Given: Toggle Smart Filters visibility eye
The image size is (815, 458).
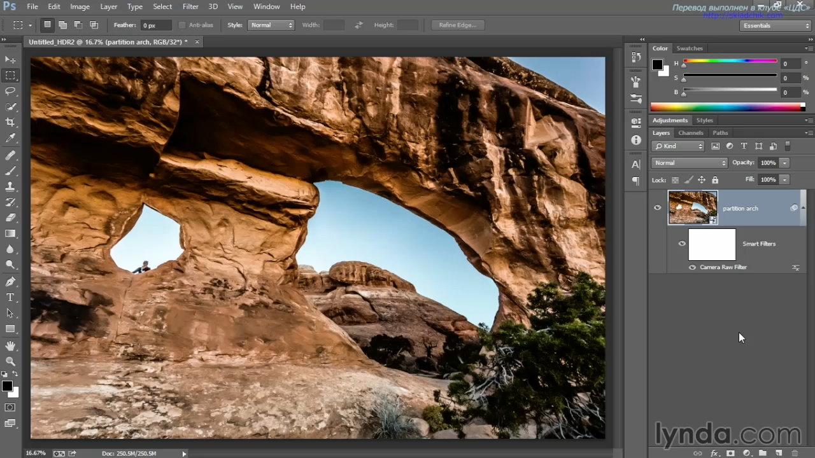Looking at the screenshot, I should pyautogui.click(x=682, y=244).
